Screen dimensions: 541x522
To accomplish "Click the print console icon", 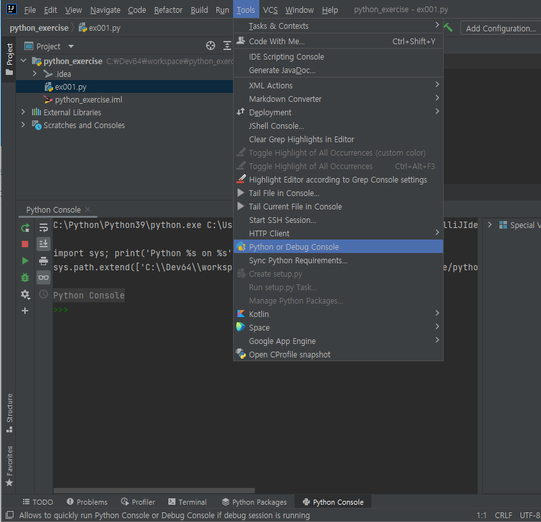I will click(x=44, y=261).
